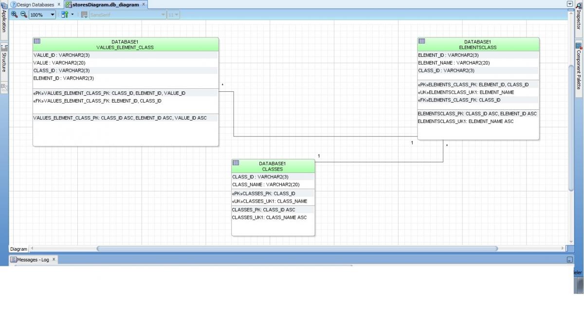
Task: Open the Structure side panel
Action: coord(4,59)
